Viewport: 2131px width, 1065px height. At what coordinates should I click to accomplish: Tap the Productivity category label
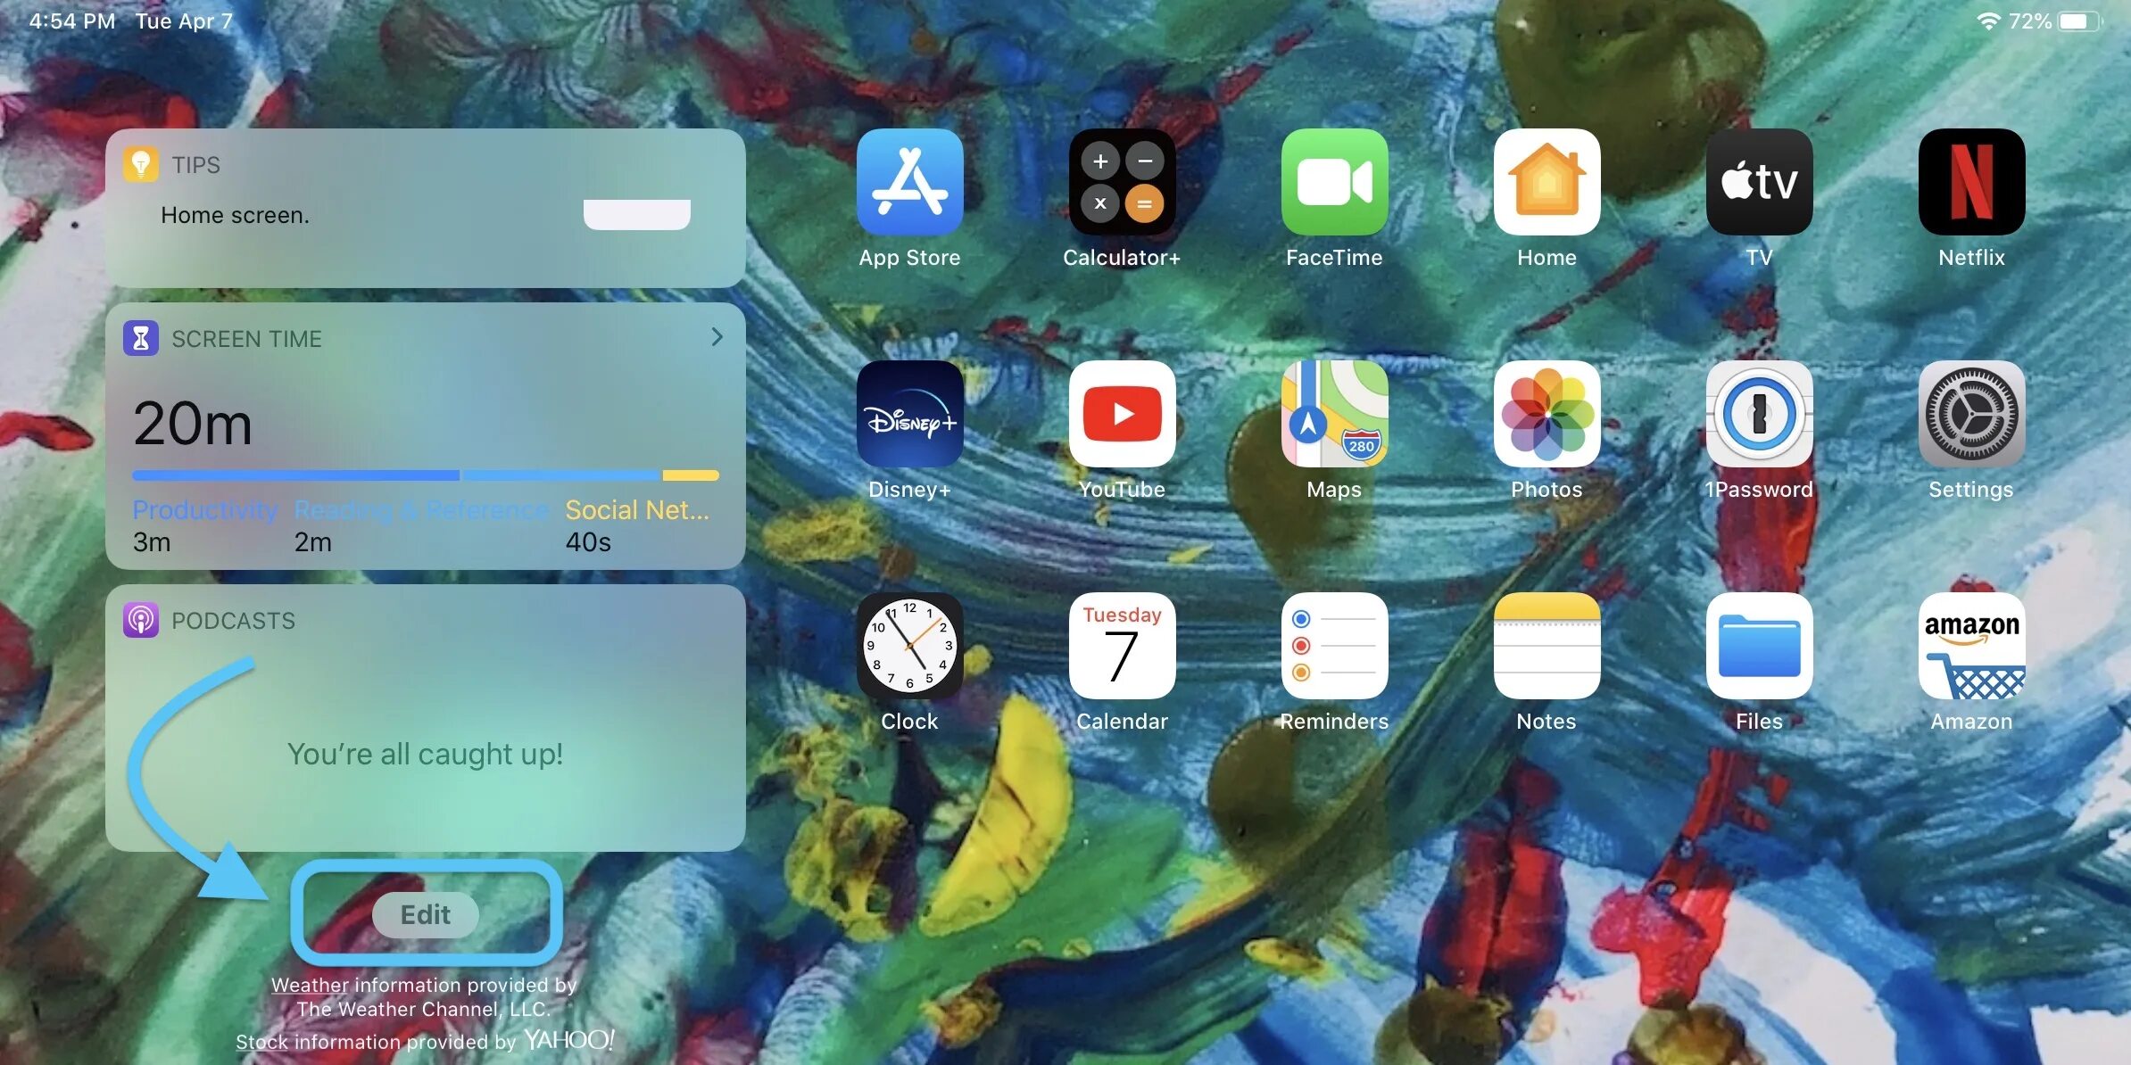205,509
